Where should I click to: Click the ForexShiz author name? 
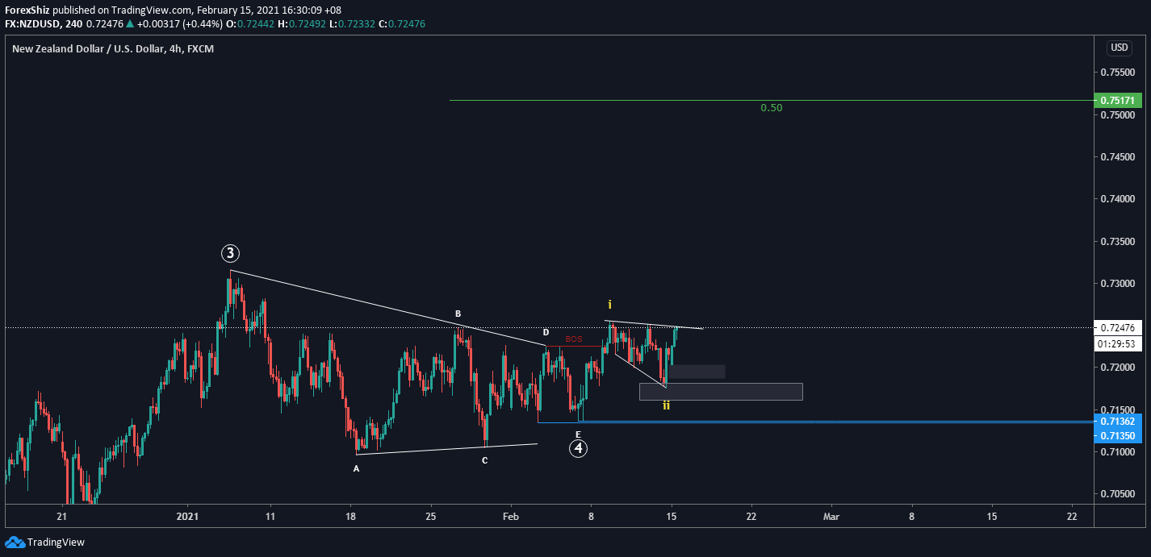[x=27, y=10]
